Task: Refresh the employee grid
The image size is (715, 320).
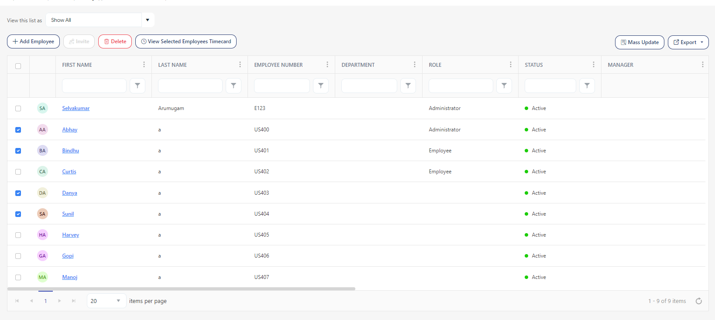Action: 699,301
